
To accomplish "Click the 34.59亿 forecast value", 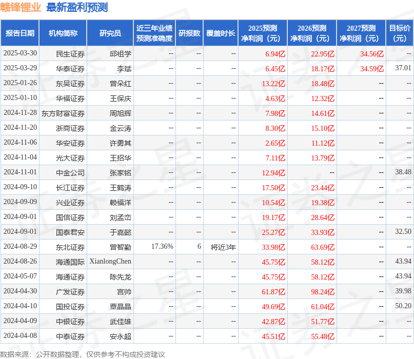I will click(372, 69).
